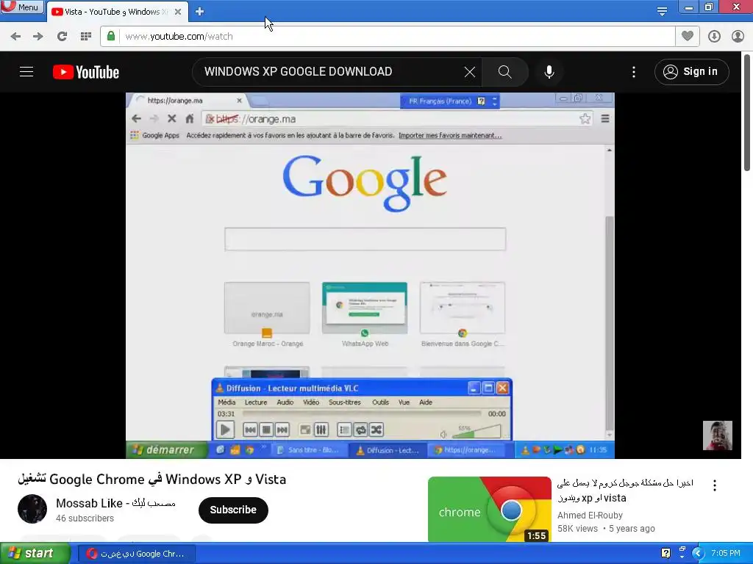Screen dimensions: 753x564
Task: Open the Opera account profile icon
Action: (x=738, y=36)
